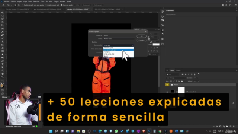
Task: Select Version 2.psd in document list
Action: point(118,48)
